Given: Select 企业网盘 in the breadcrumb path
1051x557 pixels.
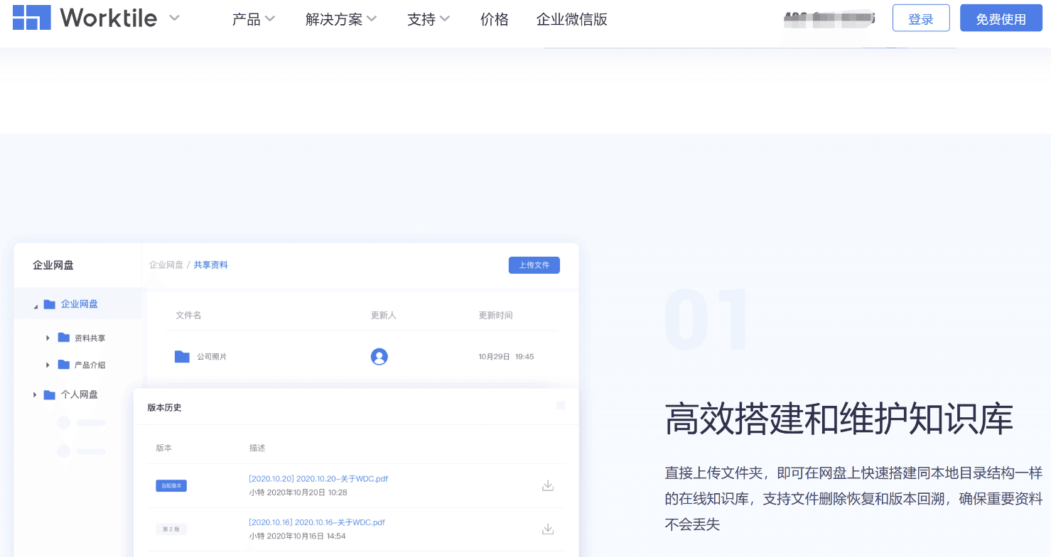Looking at the screenshot, I should point(166,265).
